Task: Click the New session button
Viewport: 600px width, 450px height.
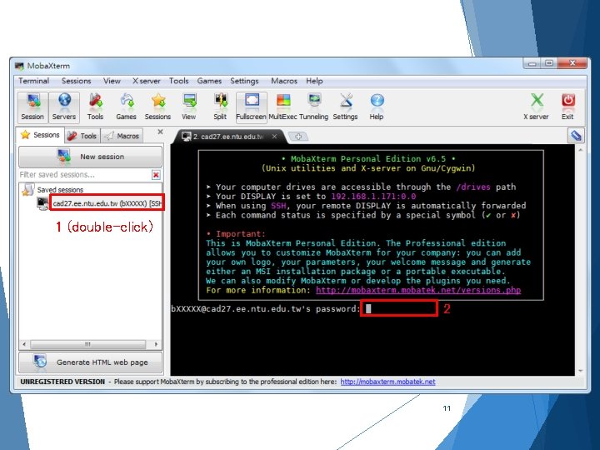Action: pos(91,157)
